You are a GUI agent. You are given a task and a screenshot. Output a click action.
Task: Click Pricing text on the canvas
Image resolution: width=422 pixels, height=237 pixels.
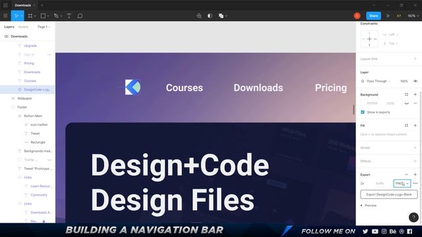331,88
